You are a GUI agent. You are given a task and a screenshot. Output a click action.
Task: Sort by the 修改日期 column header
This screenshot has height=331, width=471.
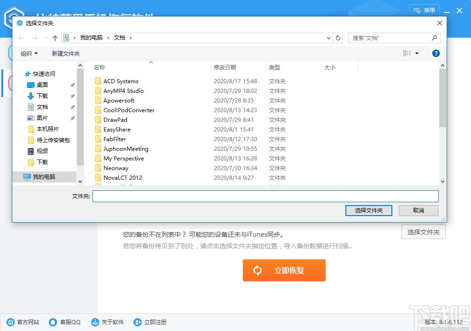(x=225, y=68)
